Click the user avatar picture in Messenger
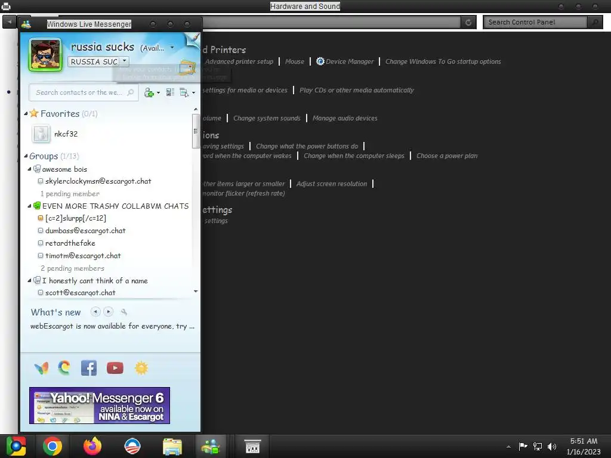Viewport: 611px width, 458px height. [45, 55]
